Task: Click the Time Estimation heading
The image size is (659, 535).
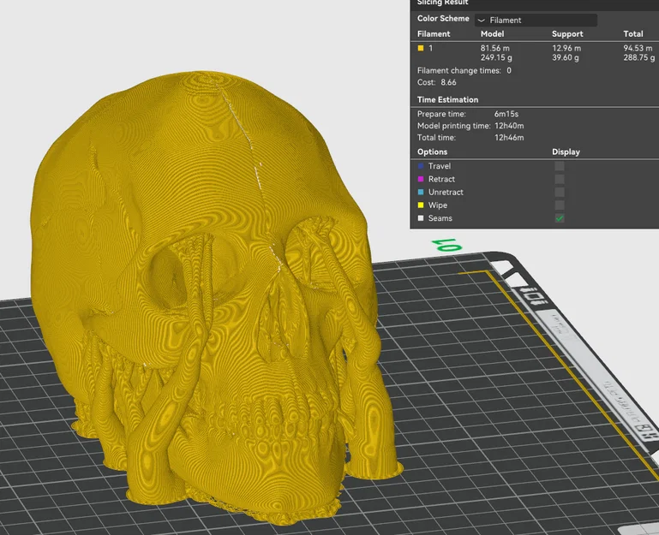Action: pyautogui.click(x=447, y=99)
